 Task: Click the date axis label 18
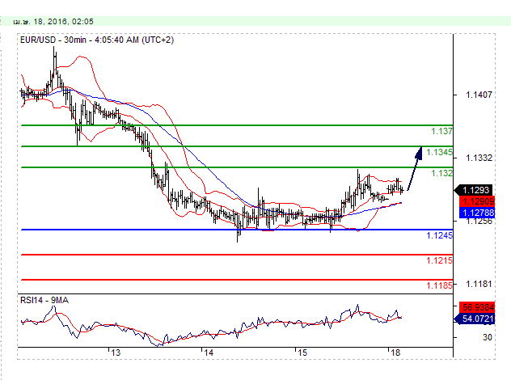[x=395, y=353]
